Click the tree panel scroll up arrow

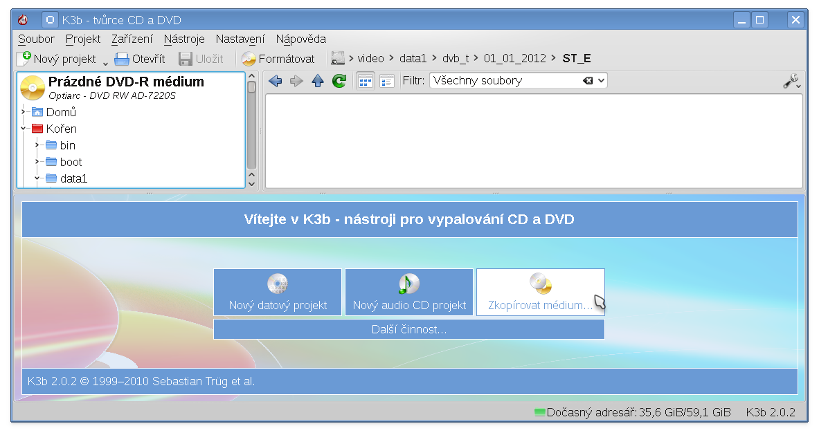coord(251,76)
